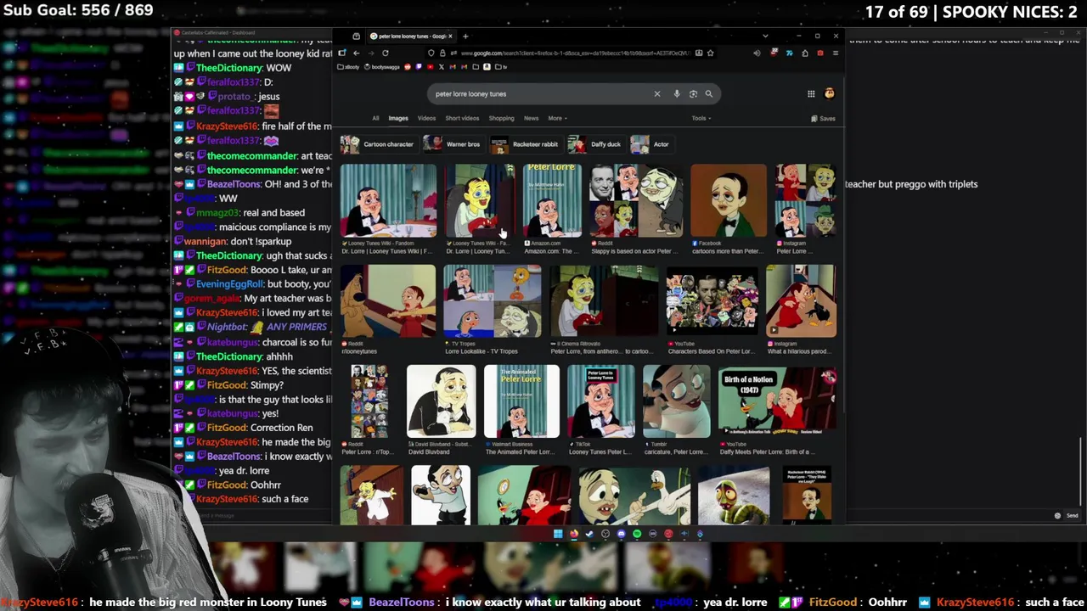Bookmark this page with the star
This screenshot has width=1087, height=611.
coord(711,53)
